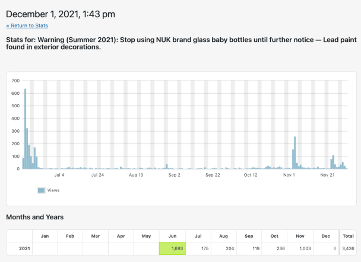Click the Stats for post title text
Screen dimensions: 361x262
[182, 43]
